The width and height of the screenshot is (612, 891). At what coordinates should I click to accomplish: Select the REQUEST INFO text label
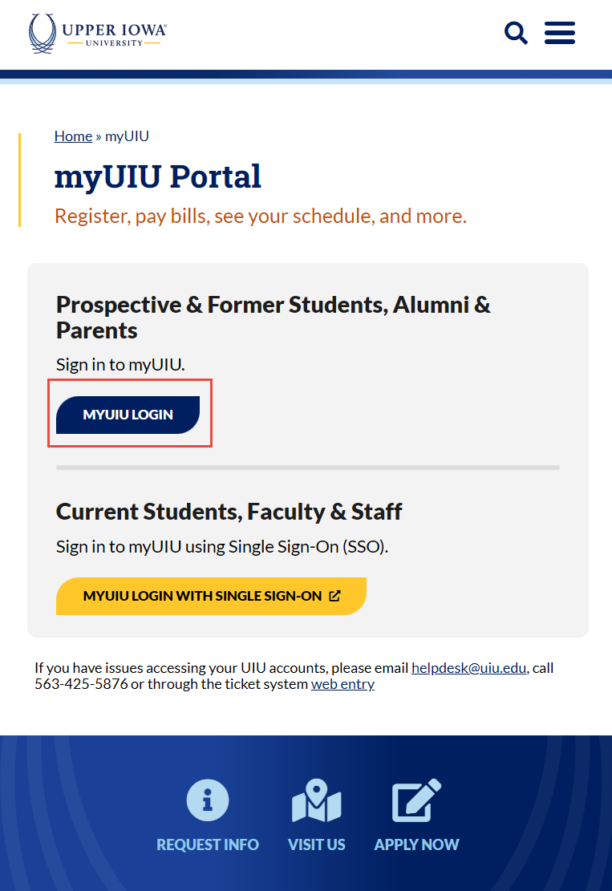tap(208, 844)
